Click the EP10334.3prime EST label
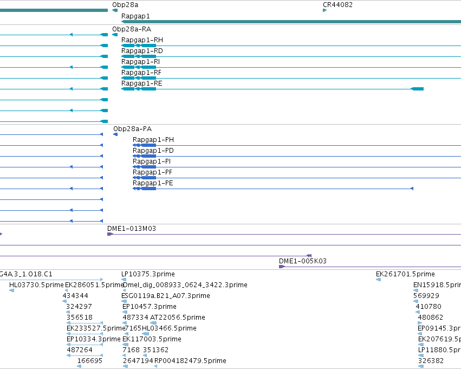The width and height of the screenshot is (461, 369). coord(94,339)
